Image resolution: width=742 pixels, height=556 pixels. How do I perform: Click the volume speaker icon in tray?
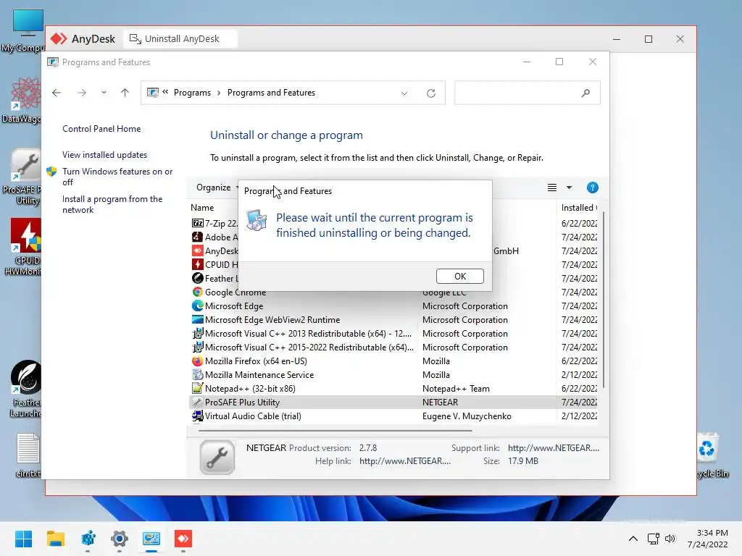(x=670, y=539)
